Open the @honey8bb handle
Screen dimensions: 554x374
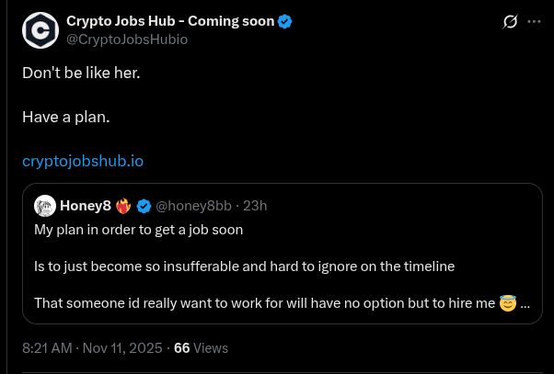coord(194,205)
